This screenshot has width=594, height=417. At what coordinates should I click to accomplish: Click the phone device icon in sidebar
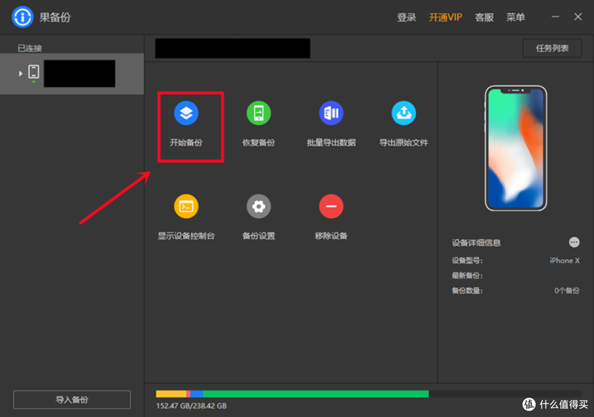click(x=34, y=72)
